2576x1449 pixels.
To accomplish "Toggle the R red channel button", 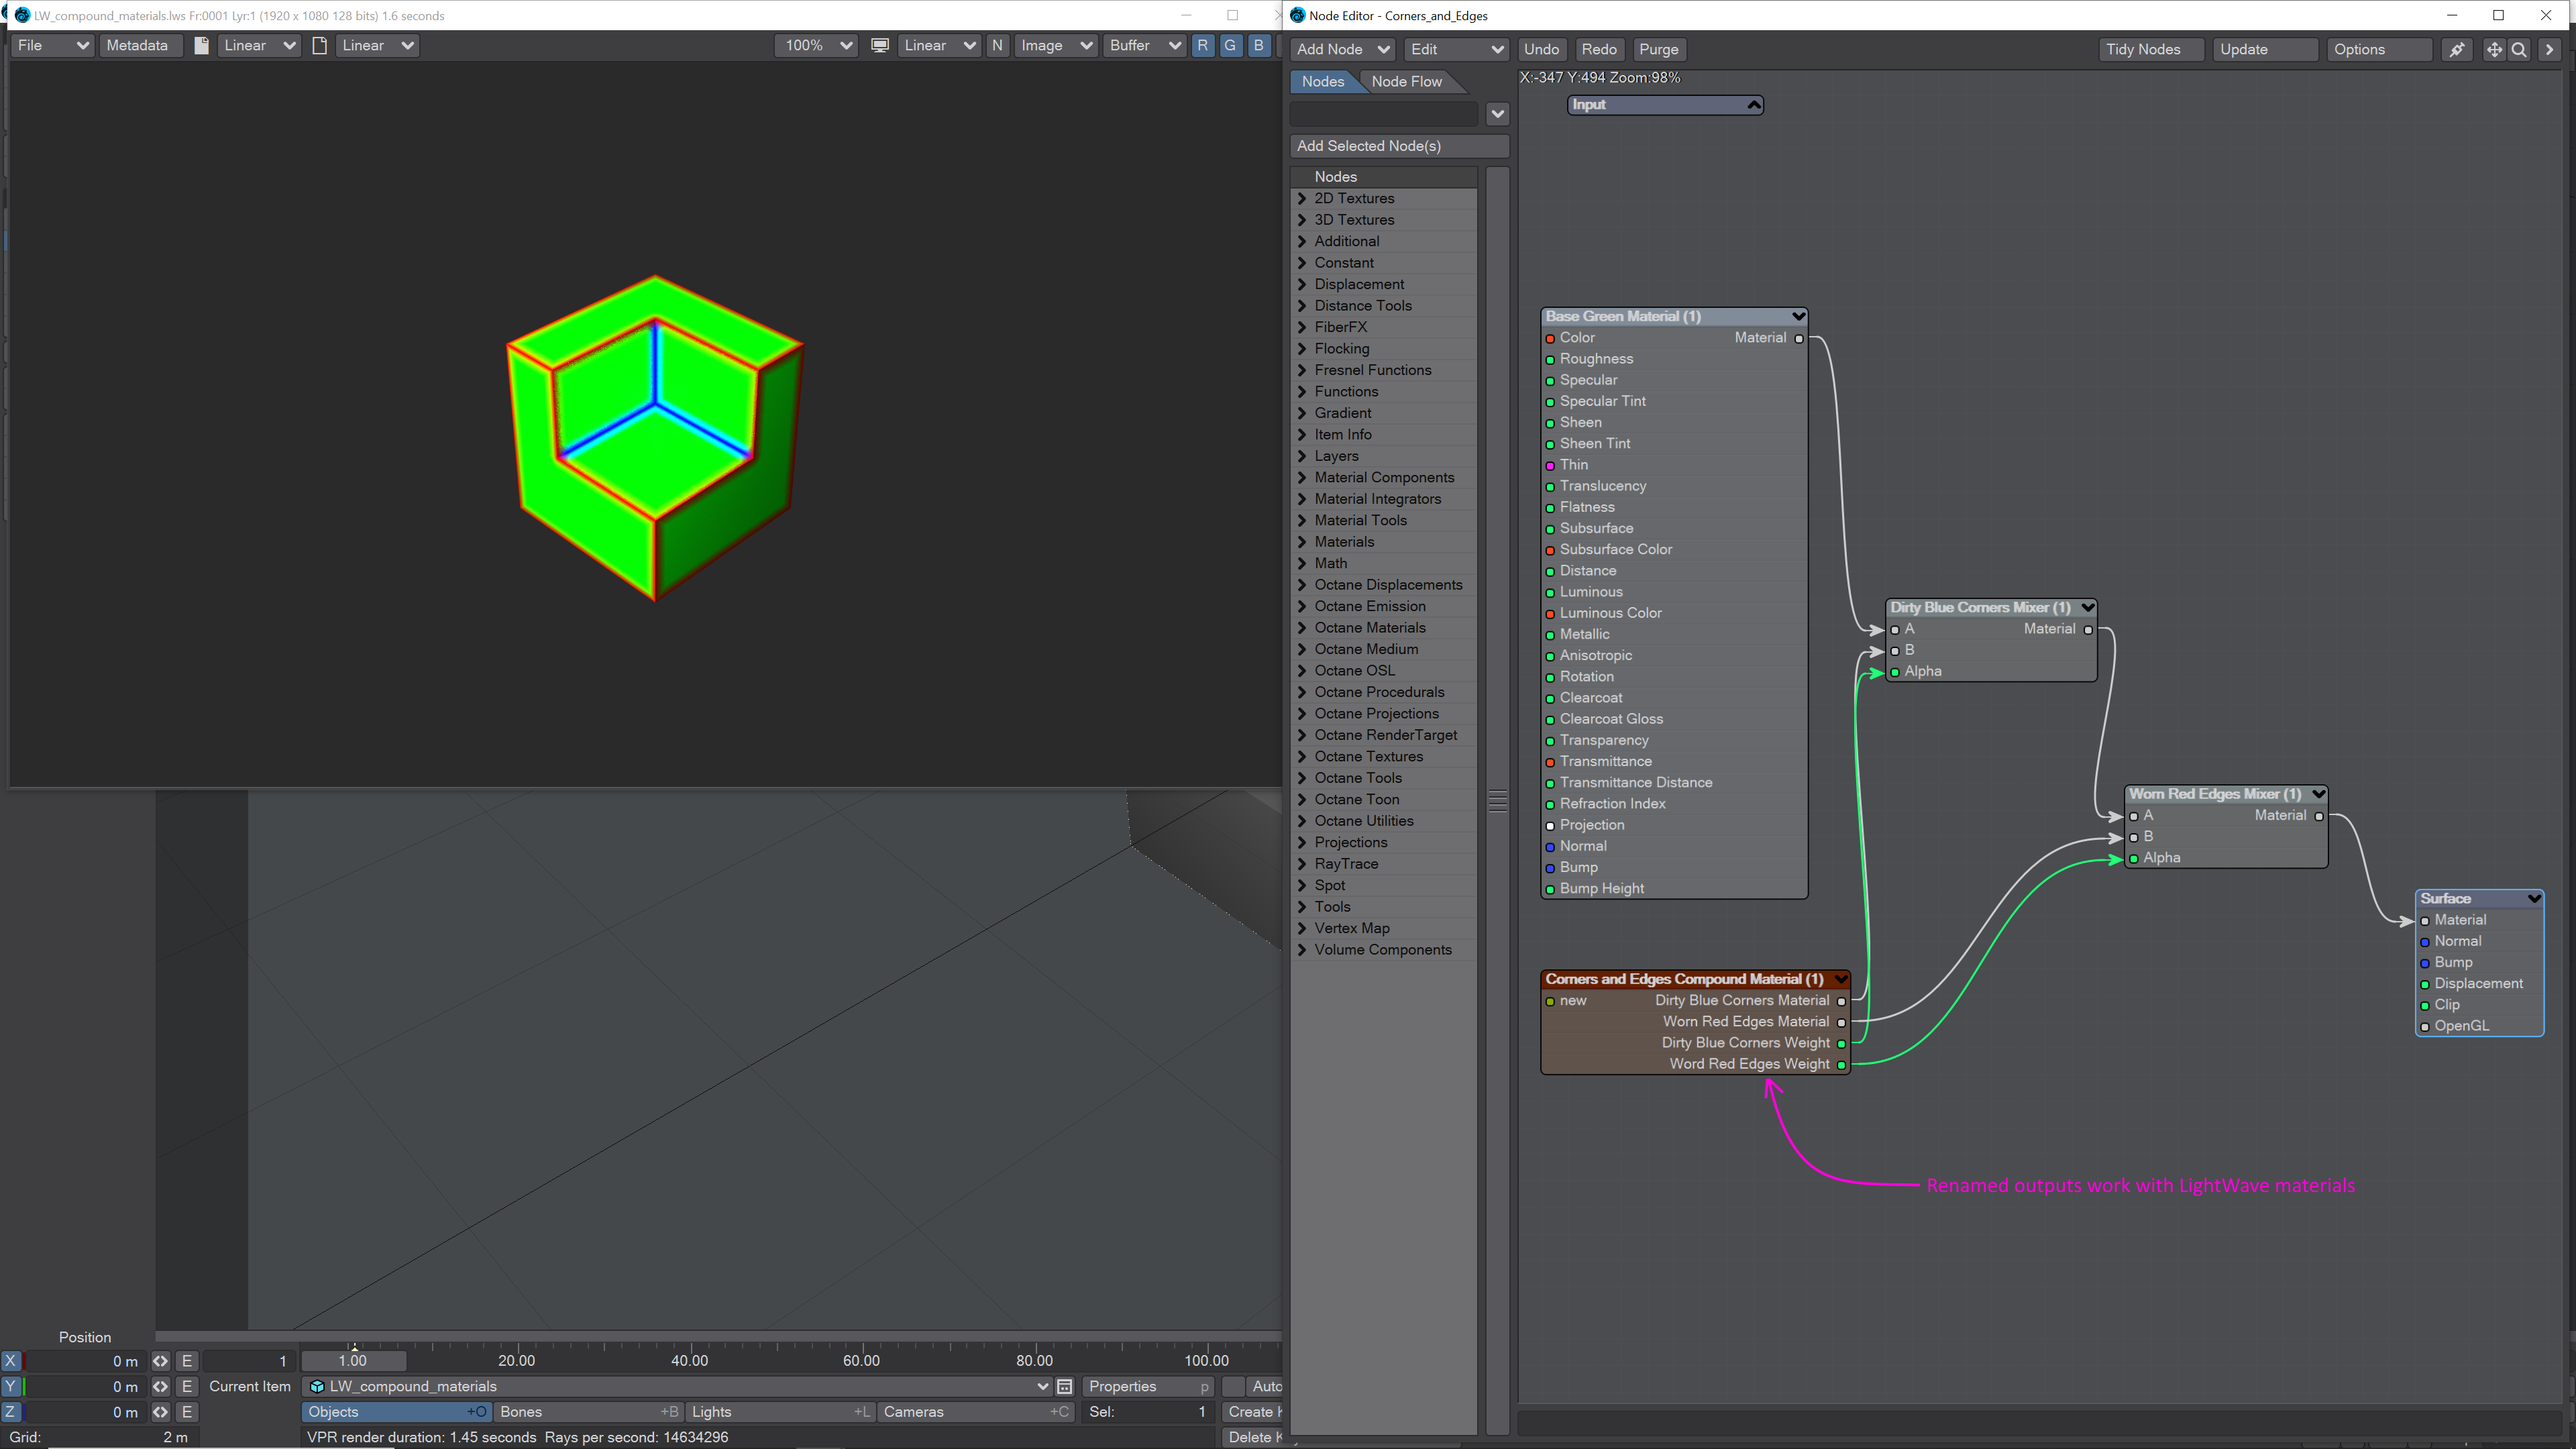I will (1202, 45).
